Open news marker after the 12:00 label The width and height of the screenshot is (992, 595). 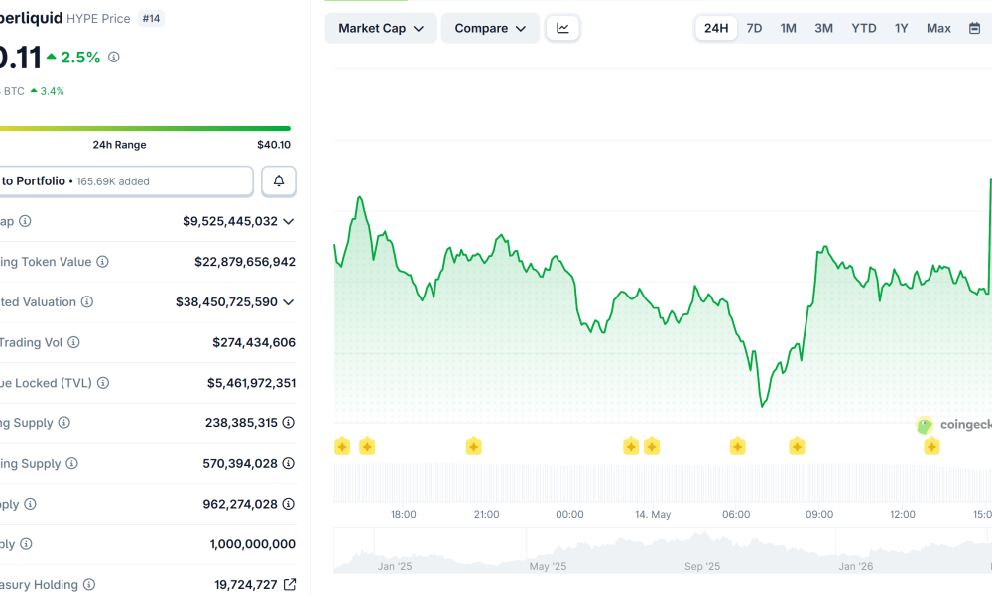[x=931, y=447]
